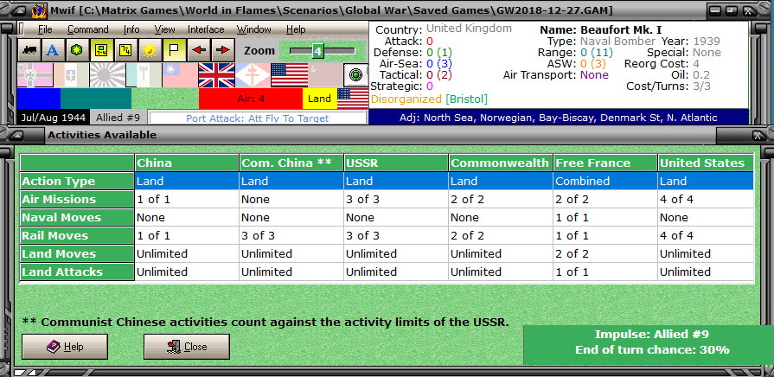Open the Help menu in menu bar
The image size is (774, 377).
[296, 29]
